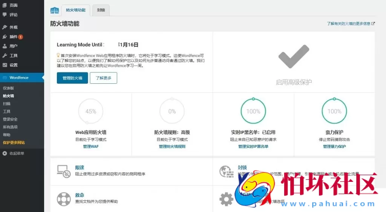
Task: Click the 工具 wrench icon in main menu
Action: click(5, 56)
